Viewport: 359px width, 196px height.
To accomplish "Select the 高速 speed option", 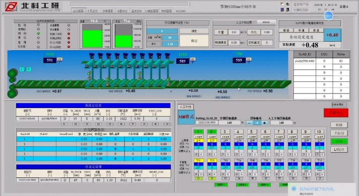I will click(316, 30).
